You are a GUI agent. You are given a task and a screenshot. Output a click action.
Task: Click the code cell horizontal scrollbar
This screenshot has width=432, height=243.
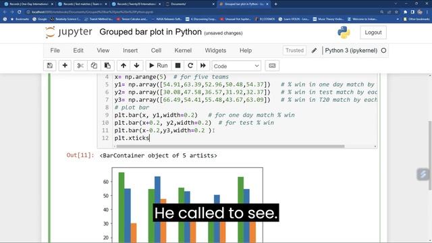[x=230, y=146]
